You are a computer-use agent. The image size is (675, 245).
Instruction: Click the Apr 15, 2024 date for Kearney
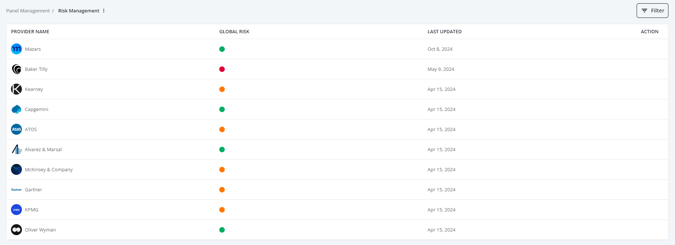tap(441, 89)
